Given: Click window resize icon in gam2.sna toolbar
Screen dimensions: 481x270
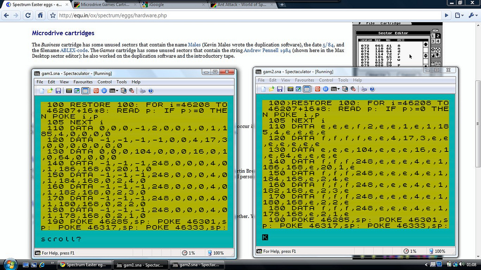Looking at the screenshot, I should (298, 89).
